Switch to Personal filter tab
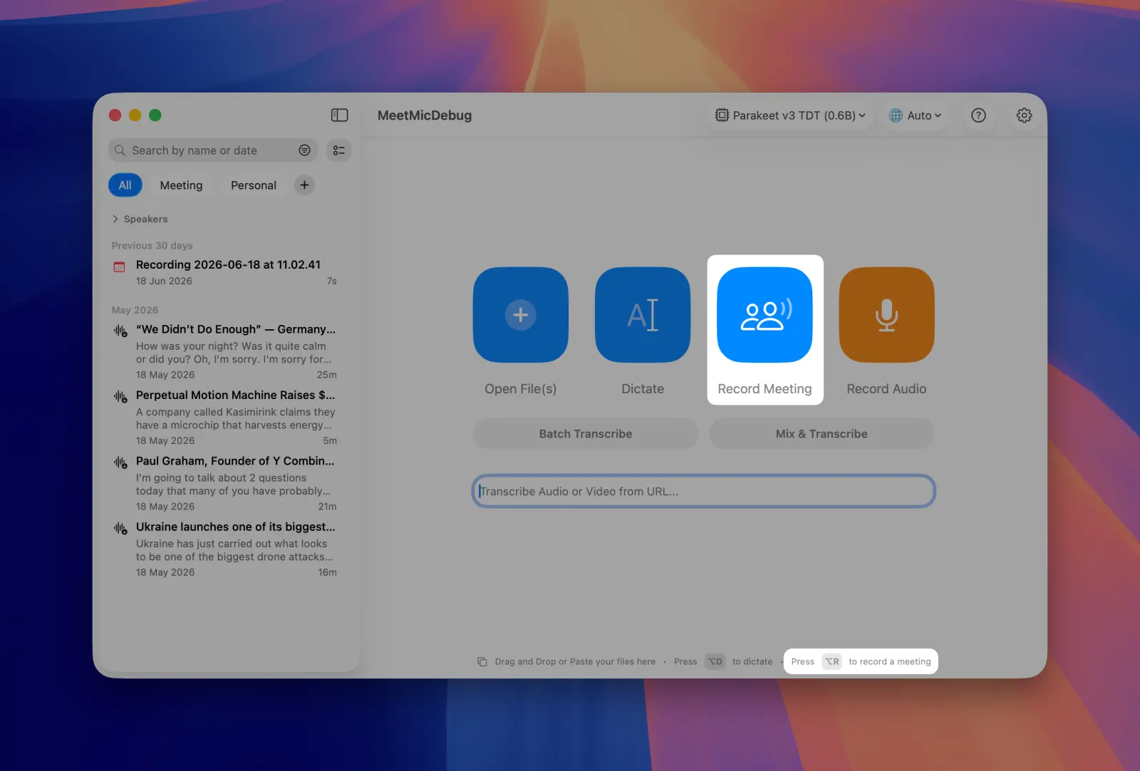This screenshot has height=771, width=1140. pyautogui.click(x=254, y=185)
